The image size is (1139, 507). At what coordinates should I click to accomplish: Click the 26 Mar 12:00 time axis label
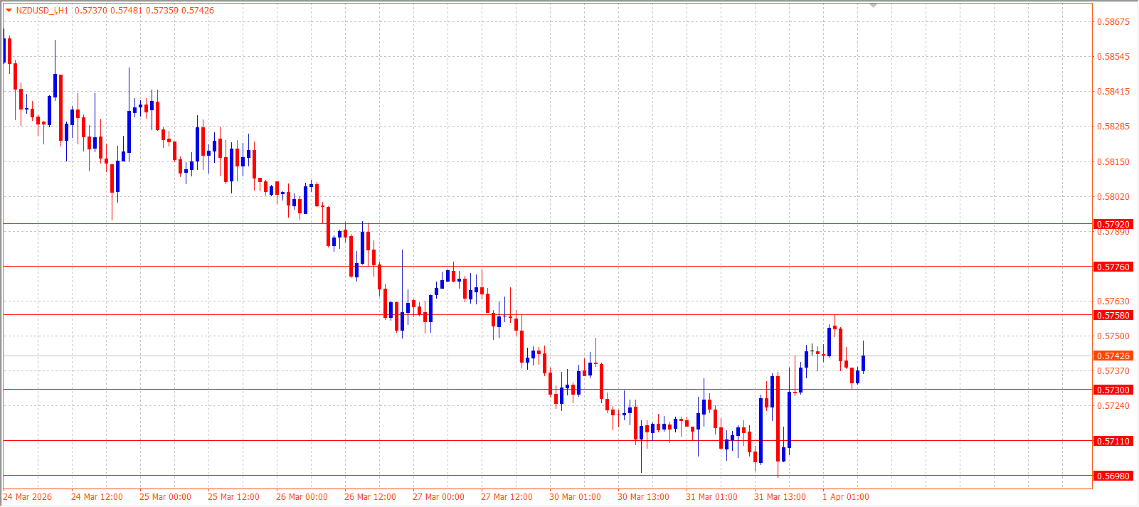point(370,497)
